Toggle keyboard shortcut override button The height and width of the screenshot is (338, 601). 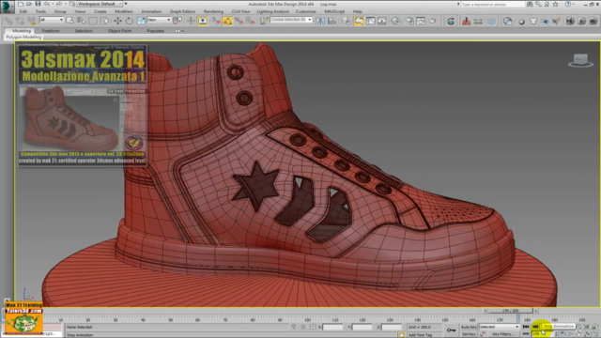[x=203, y=21]
